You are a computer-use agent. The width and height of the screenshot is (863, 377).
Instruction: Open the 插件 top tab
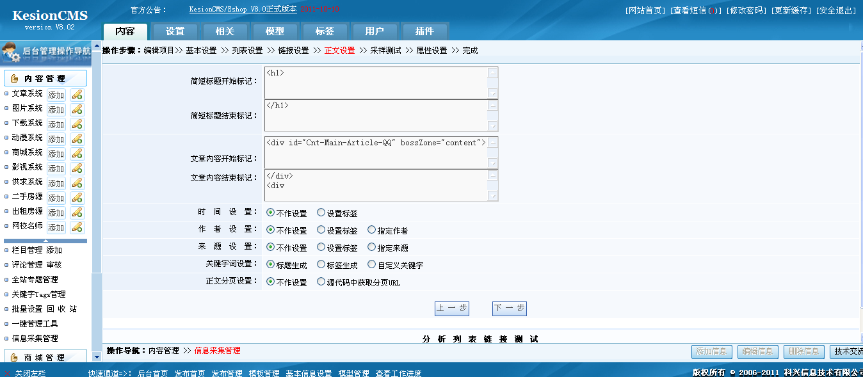click(424, 31)
